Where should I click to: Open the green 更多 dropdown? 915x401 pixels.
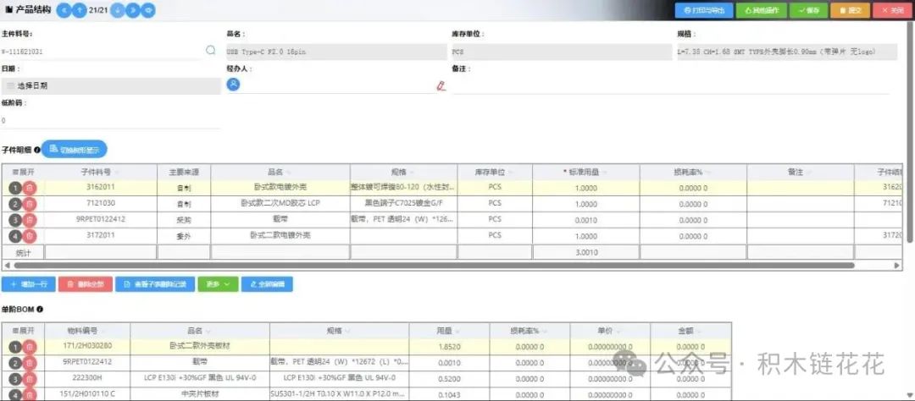point(217,284)
